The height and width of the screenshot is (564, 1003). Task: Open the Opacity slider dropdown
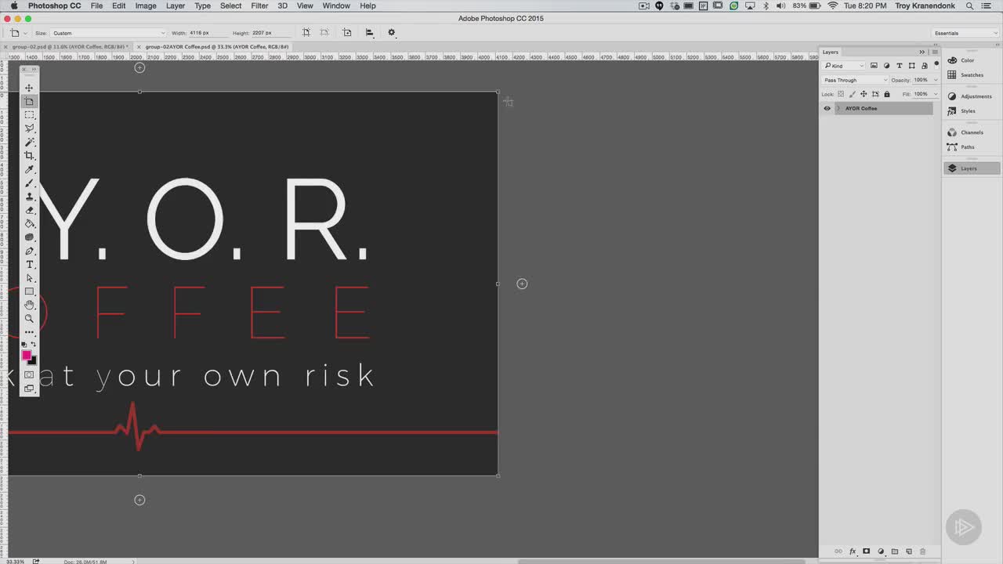(934, 80)
